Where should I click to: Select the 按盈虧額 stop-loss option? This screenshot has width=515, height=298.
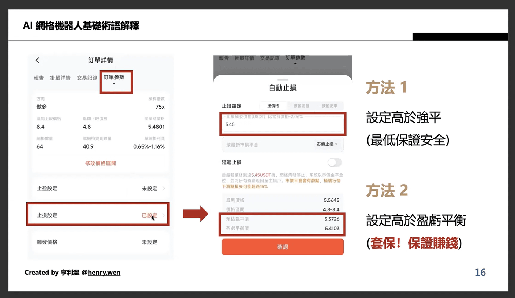[x=301, y=106]
